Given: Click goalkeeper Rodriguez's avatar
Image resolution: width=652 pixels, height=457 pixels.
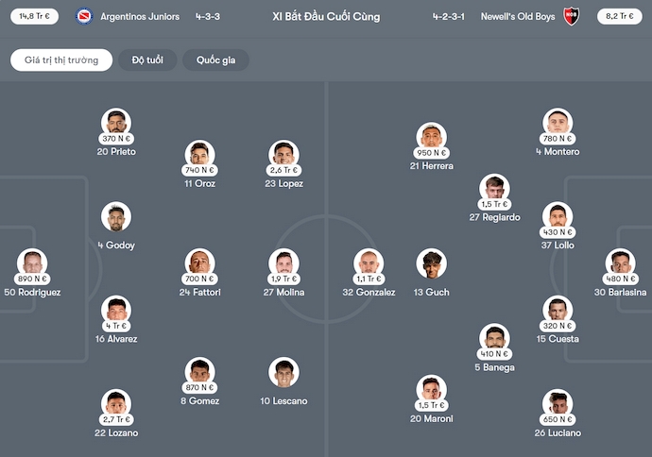Looking at the screenshot, I should (x=32, y=262).
